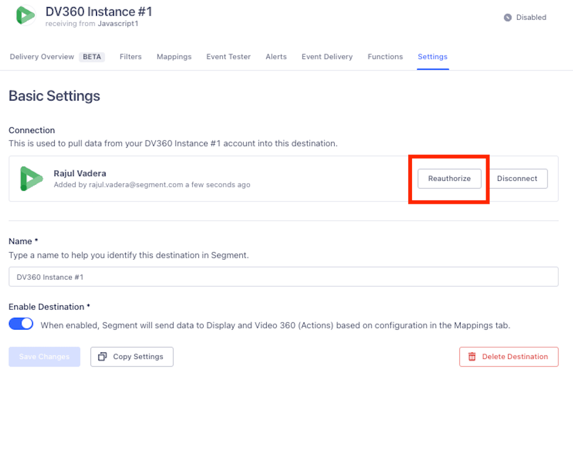Click the DV360 logo in the page header
The width and height of the screenshot is (573, 449).
[x=25, y=15]
